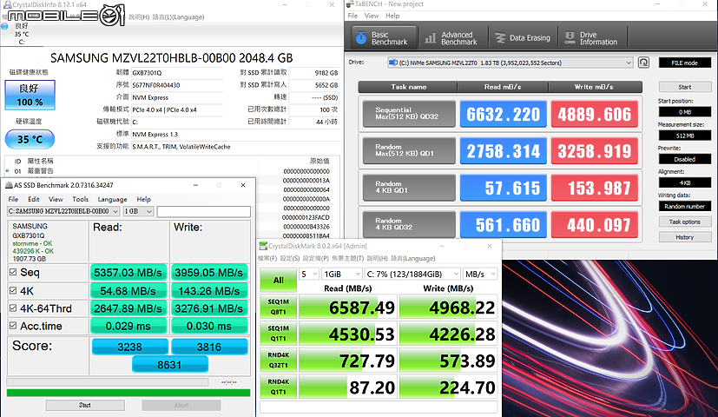Click CrystalDiskInfo title bar app icon
The height and width of the screenshot is (417, 718).
click(x=7, y=4)
